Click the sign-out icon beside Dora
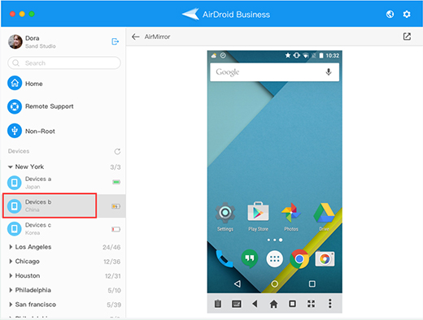Viewport: 423px width, 320px height. [x=116, y=41]
